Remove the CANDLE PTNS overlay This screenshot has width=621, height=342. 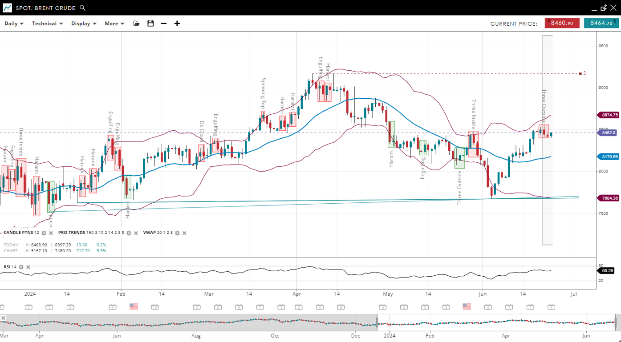(x=51, y=233)
